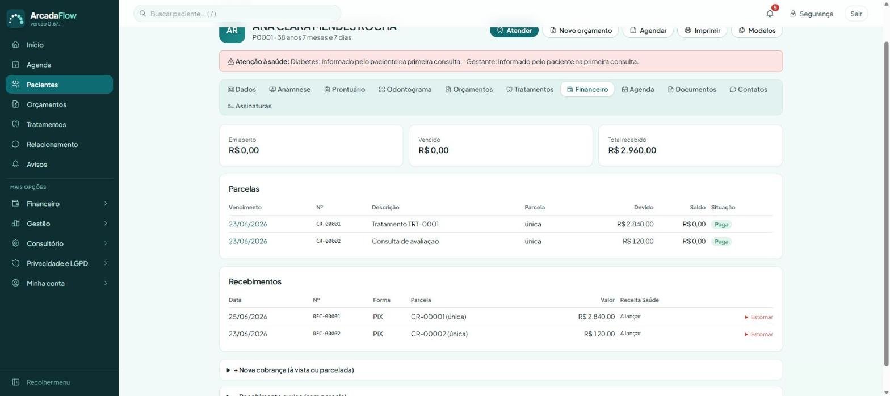
Task: Click CR-00001 (única) in Recebimentos
Action: click(x=438, y=317)
